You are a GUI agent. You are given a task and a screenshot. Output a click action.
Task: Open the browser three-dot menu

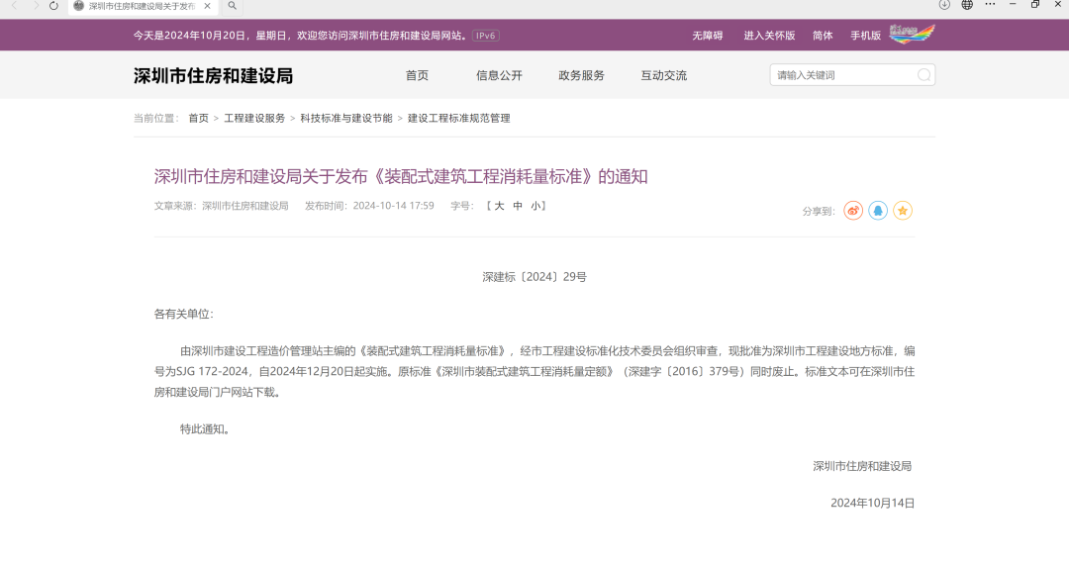(990, 5)
